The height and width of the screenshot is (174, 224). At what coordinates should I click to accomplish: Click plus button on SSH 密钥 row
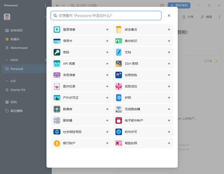(x=169, y=64)
